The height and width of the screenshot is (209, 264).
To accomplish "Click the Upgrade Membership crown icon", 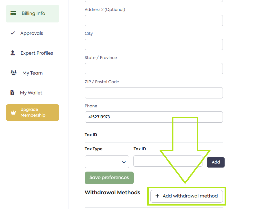I will (13, 113).
